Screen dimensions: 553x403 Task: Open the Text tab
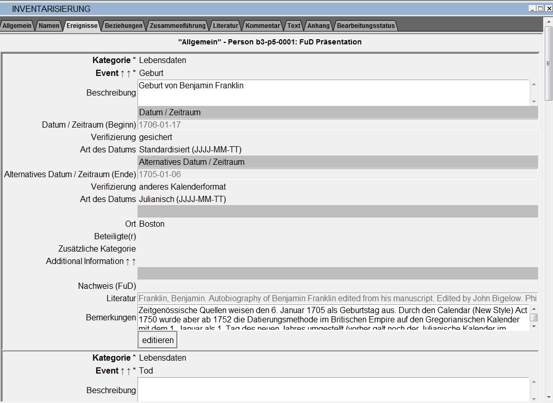point(294,26)
